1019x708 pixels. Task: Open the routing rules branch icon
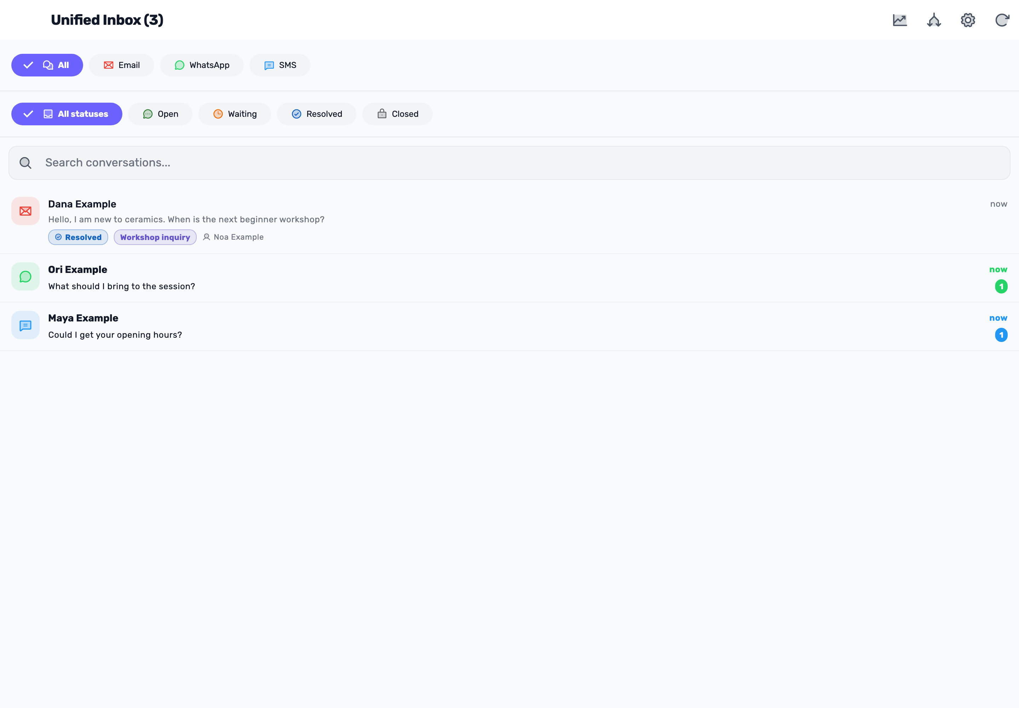tap(934, 20)
